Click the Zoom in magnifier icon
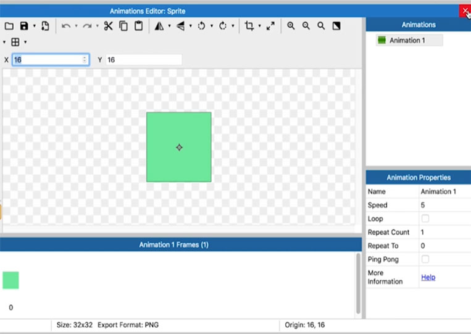The image size is (471, 334). [x=291, y=26]
